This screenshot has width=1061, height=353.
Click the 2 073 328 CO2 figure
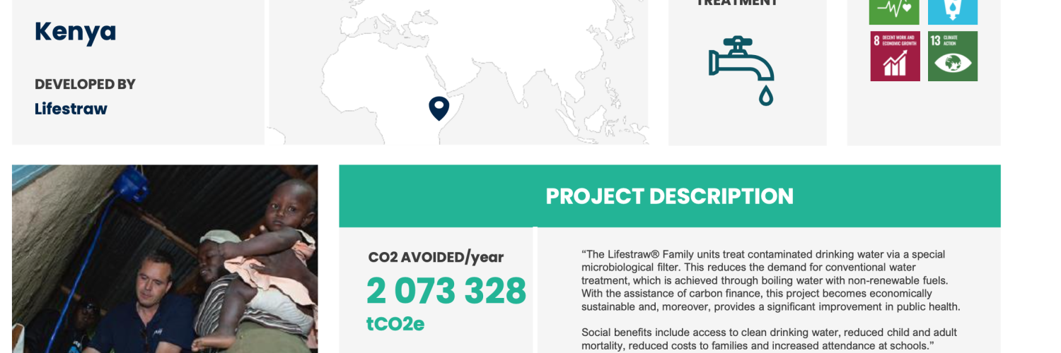446,290
